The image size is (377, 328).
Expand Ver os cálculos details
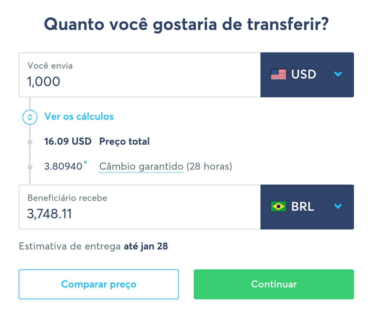[79, 117]
